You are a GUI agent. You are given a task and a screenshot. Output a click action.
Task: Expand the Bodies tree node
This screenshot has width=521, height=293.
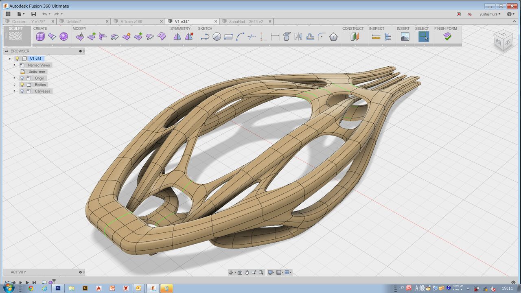[14, 85]
